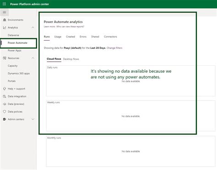
Task: Click Who can view these reports link
Action: pyautogui.click(x=70, y=27)
